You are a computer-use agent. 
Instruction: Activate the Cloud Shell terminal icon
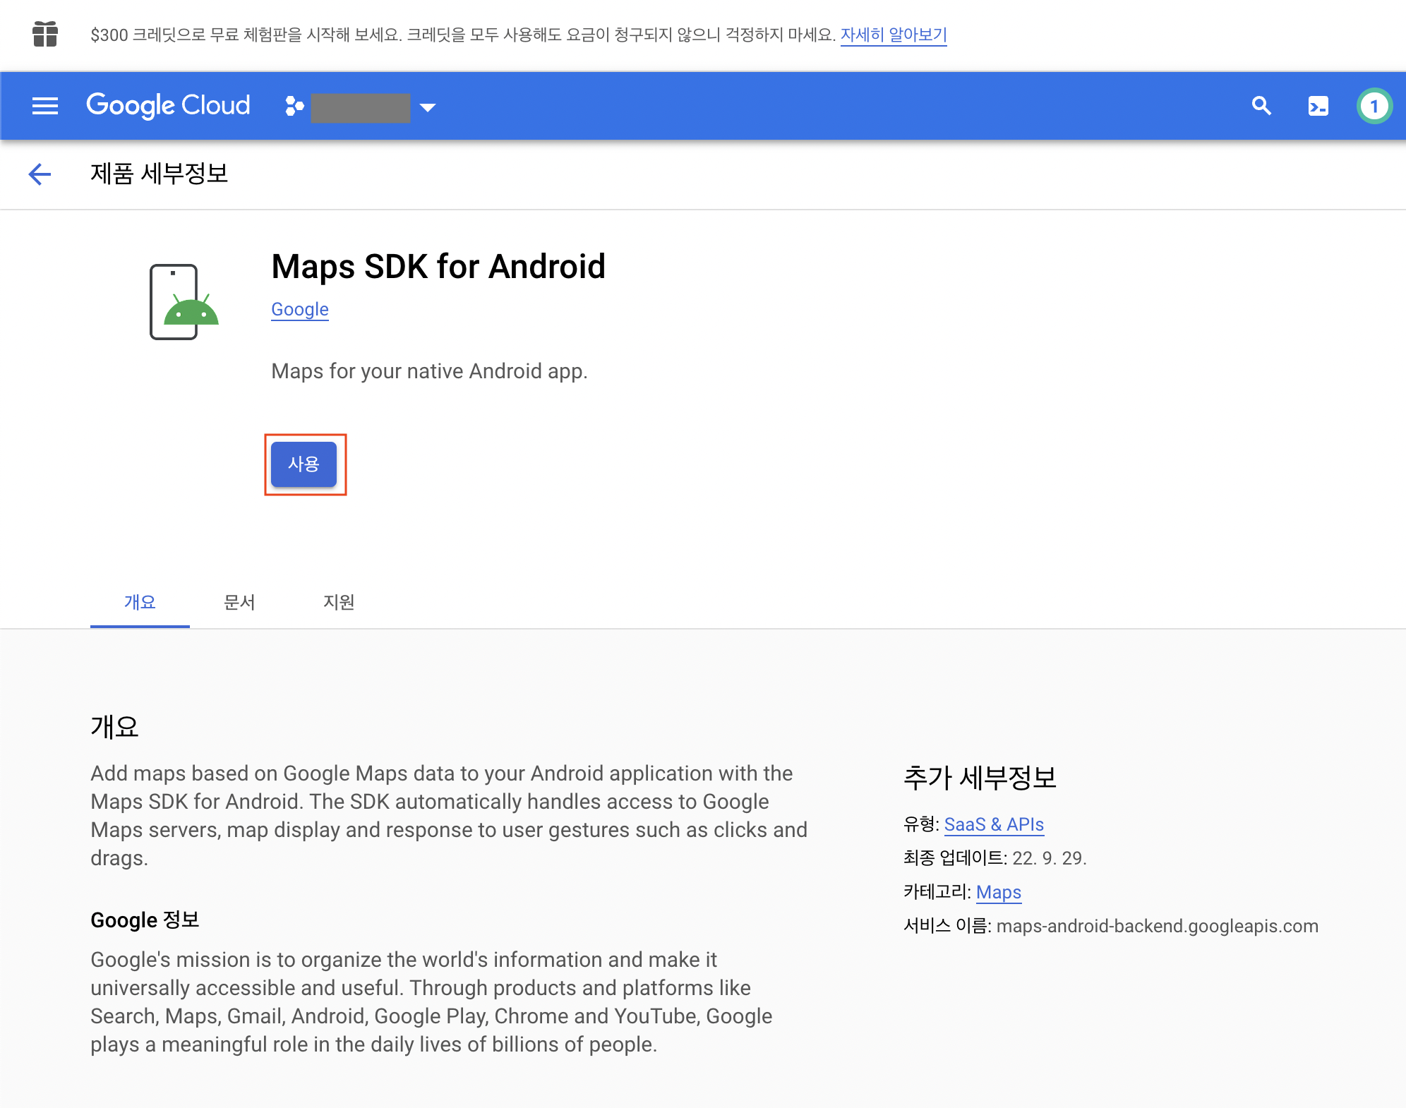(1318, 107)
